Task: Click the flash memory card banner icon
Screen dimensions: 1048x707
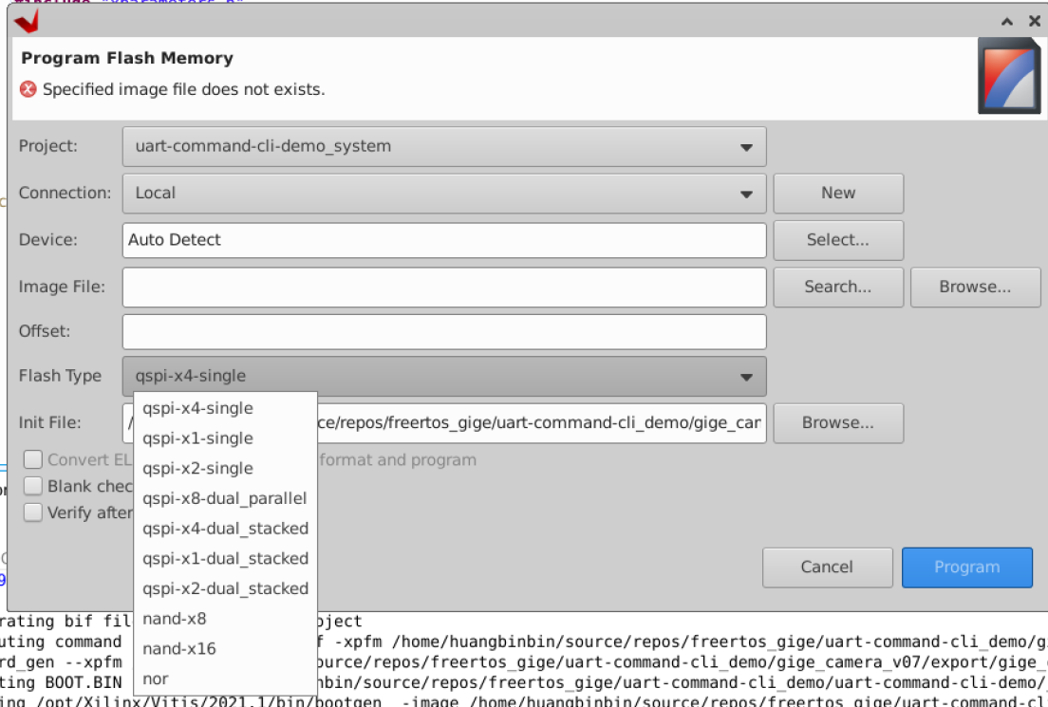Action: coord(1008,76)
